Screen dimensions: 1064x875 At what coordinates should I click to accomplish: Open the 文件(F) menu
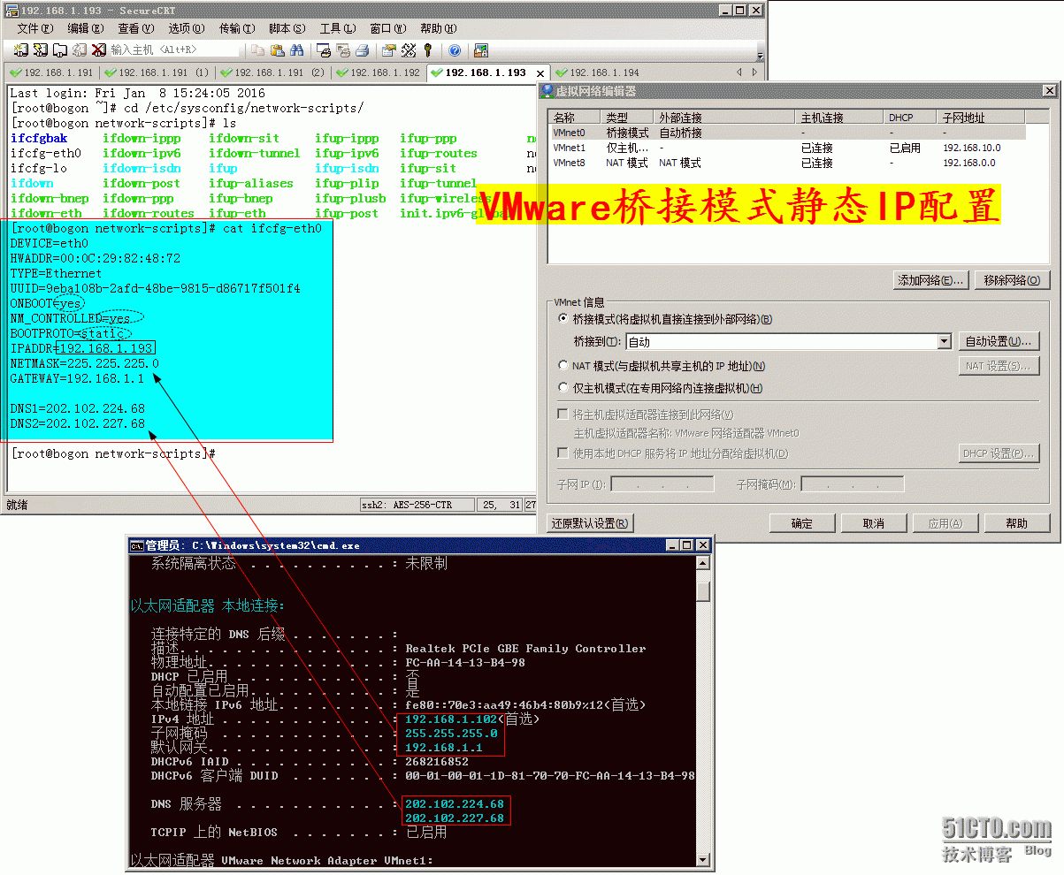pyautogui.click(x=35, y=28)
